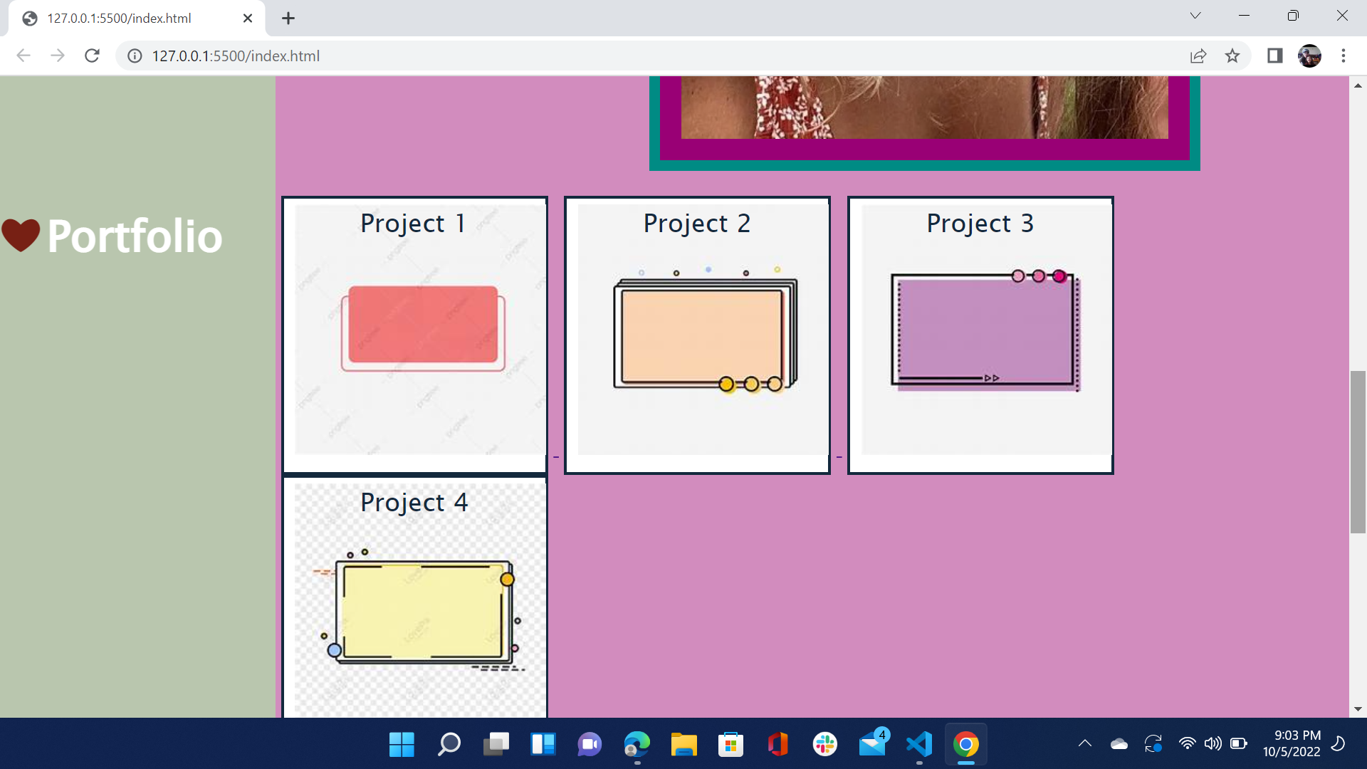This screenshot has height=769, width=1367.
Task: Click the Project 1 card
Action: coord(414,335)
